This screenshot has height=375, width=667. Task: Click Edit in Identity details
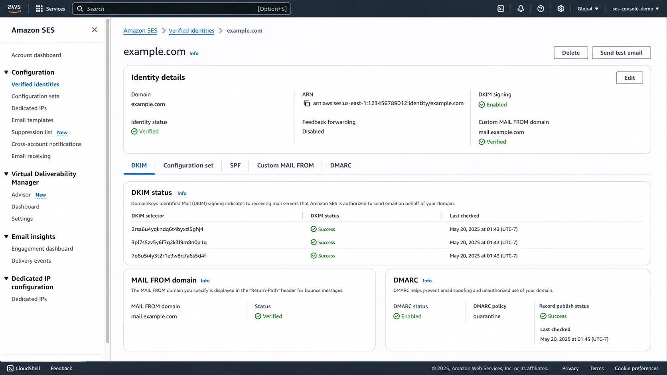(629, 78)
